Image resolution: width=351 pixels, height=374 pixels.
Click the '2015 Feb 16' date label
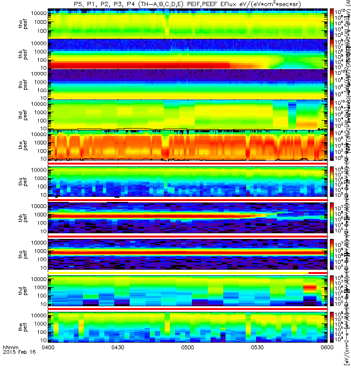coord(19,352)
